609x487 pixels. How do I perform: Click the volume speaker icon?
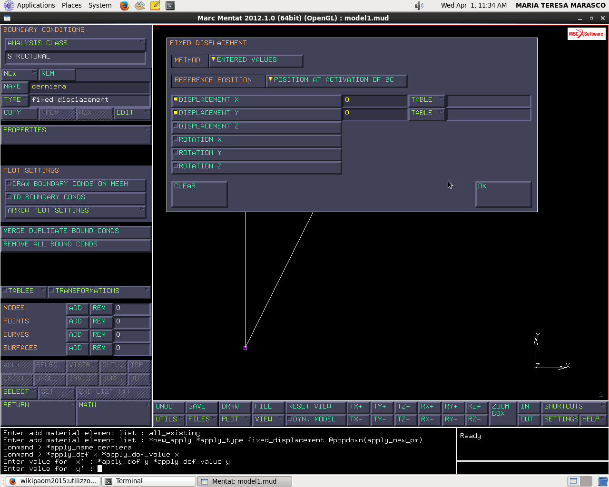point(419,6)
